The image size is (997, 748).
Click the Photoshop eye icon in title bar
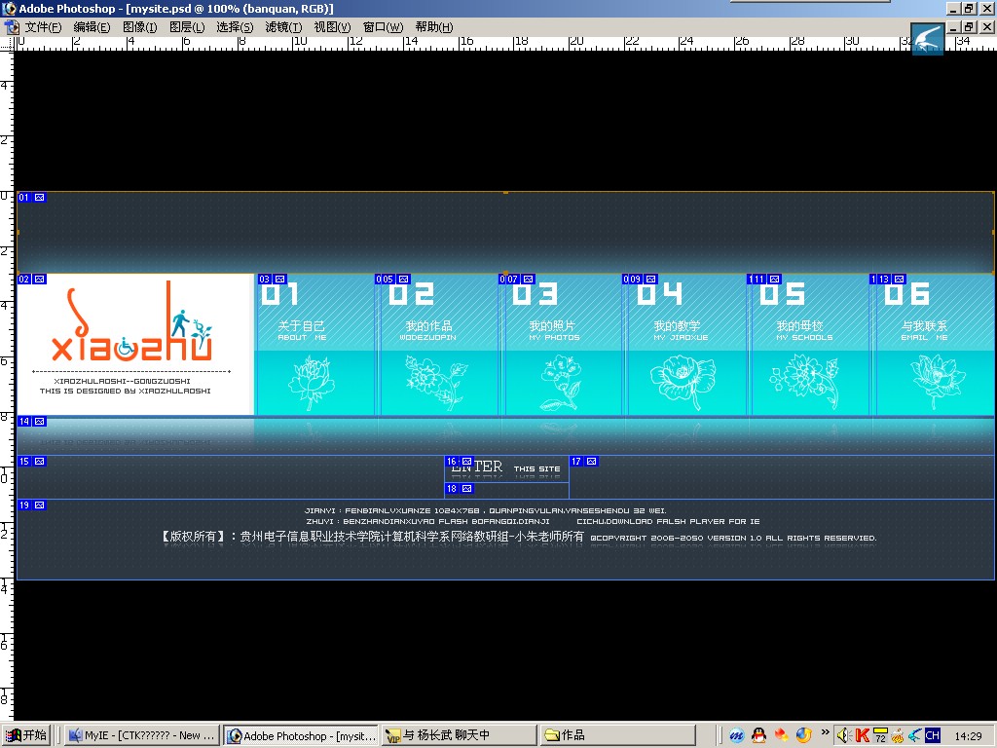[x=9, y=8]
